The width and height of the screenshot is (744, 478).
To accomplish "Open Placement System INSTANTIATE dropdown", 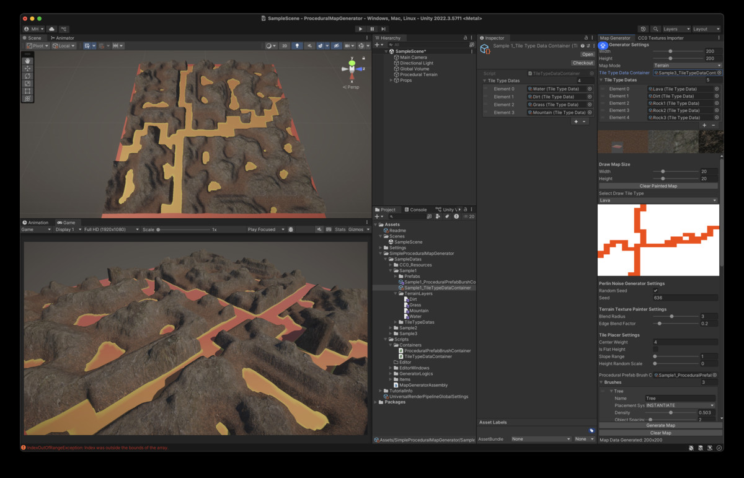I will point(680,405).
